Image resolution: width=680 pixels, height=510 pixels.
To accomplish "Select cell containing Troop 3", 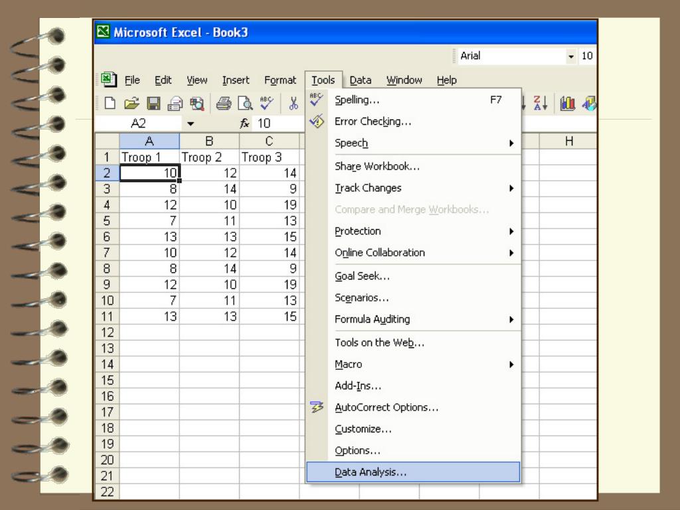I will tap(269, 157).
